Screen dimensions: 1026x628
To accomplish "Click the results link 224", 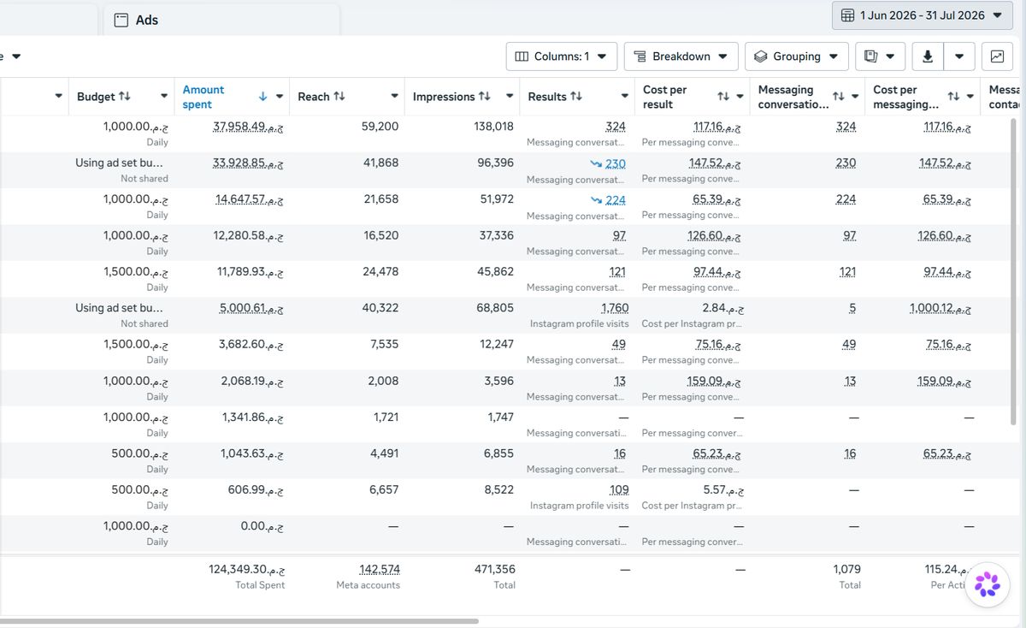I will [x=616, y=200].
